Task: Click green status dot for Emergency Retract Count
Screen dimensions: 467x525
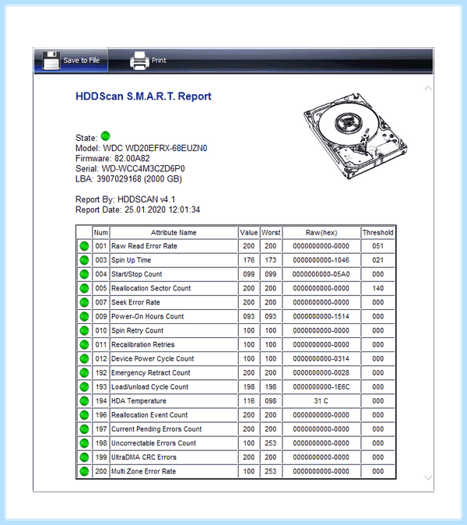Action: 84,372
